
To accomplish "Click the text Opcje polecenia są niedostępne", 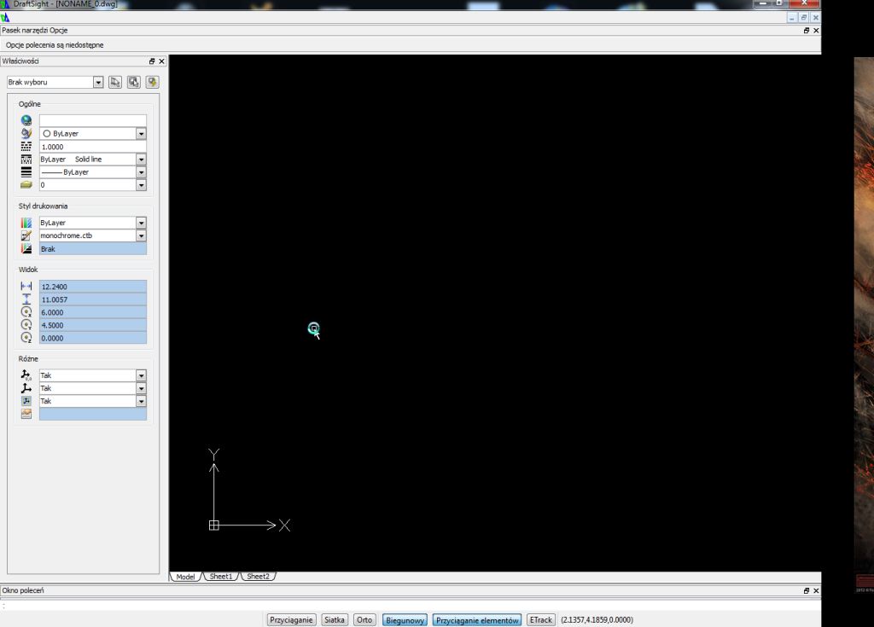I will [55, 45].
